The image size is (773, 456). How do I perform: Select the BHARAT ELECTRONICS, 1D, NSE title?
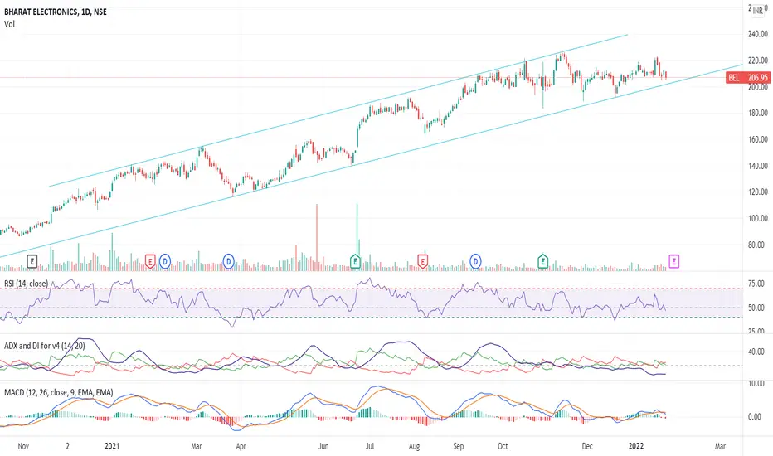tap(56, 12)
